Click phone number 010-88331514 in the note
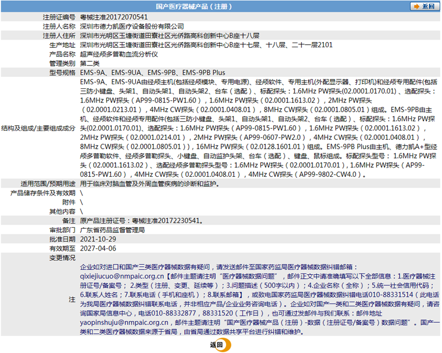Image resolution: width=442 pixels, height=353 pixels. 391,295
